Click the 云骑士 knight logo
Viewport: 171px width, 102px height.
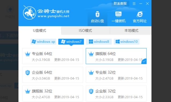click(x=29, y=13)
